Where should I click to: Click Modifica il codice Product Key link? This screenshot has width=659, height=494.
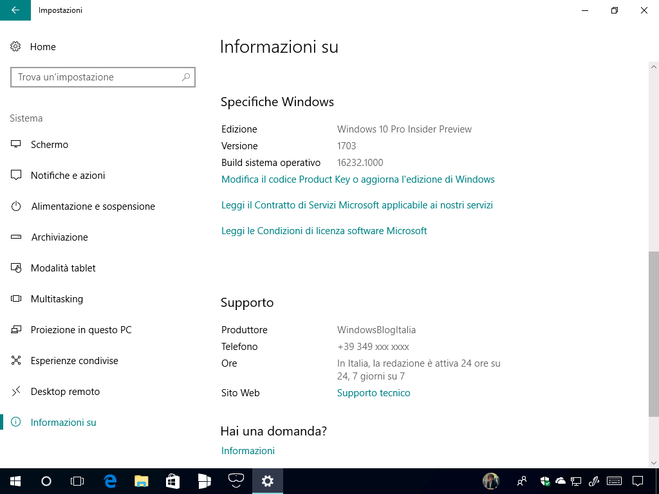click(358, 180)
